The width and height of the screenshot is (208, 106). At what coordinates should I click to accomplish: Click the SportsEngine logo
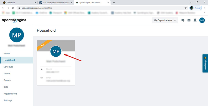pyautogui.click(x=14, y=21)
